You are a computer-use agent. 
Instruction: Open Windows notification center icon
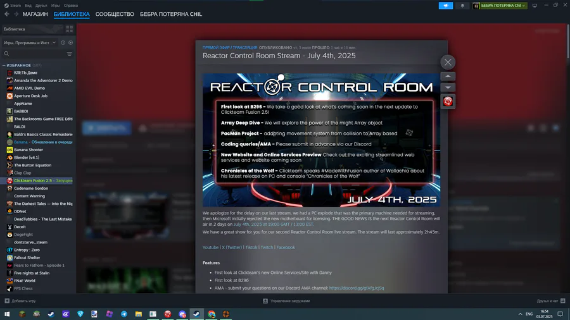(560, 314)
